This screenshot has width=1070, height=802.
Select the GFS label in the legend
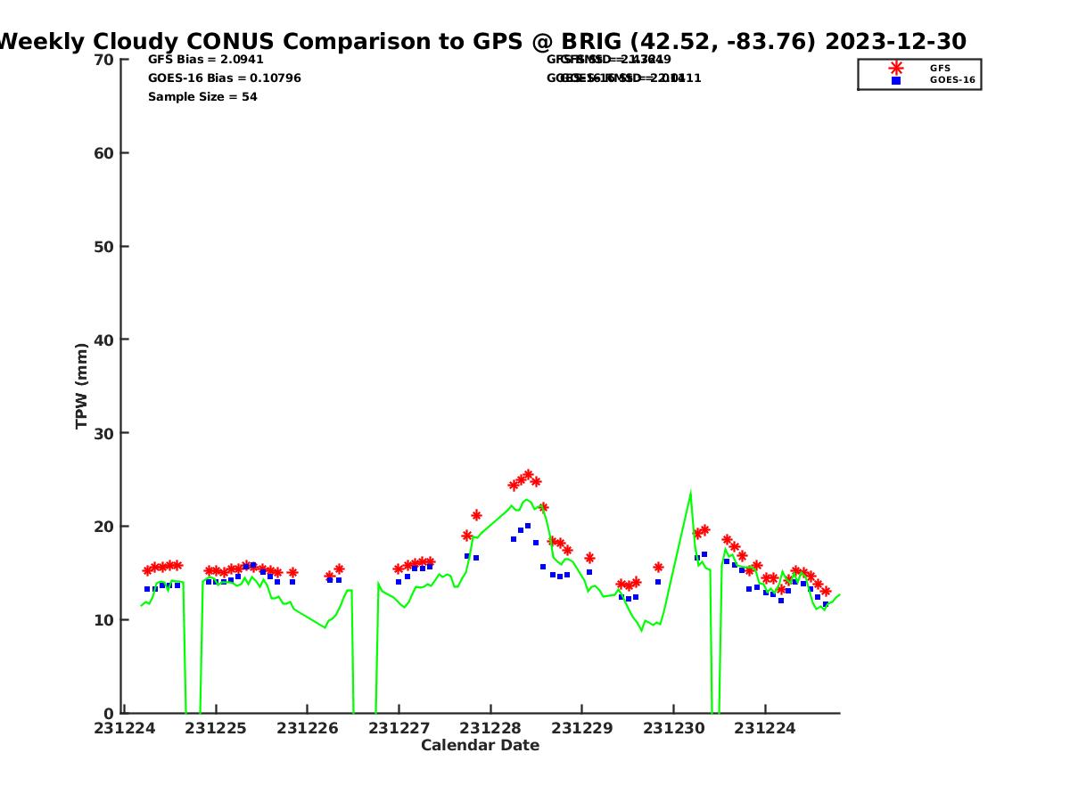coord(940,68)
